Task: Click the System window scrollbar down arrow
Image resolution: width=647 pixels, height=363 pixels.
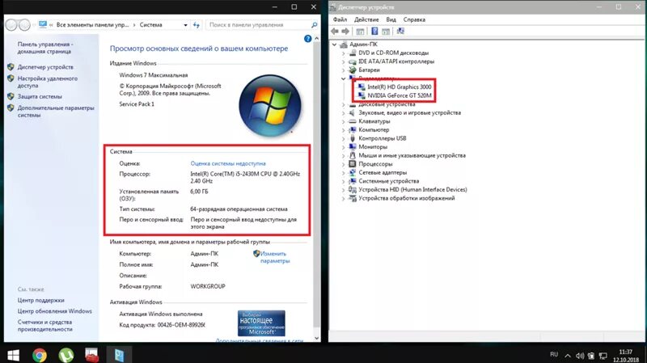Action: pyautogui.click(x=316, y=338)
